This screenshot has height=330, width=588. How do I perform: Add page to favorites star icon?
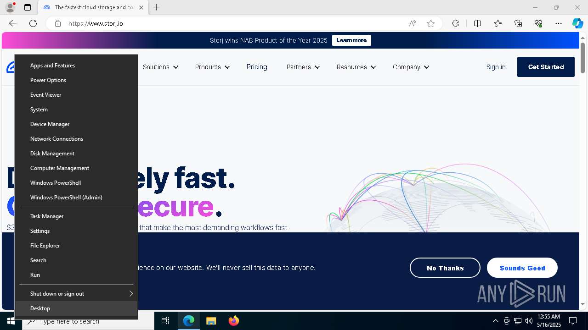coord(431,23)
